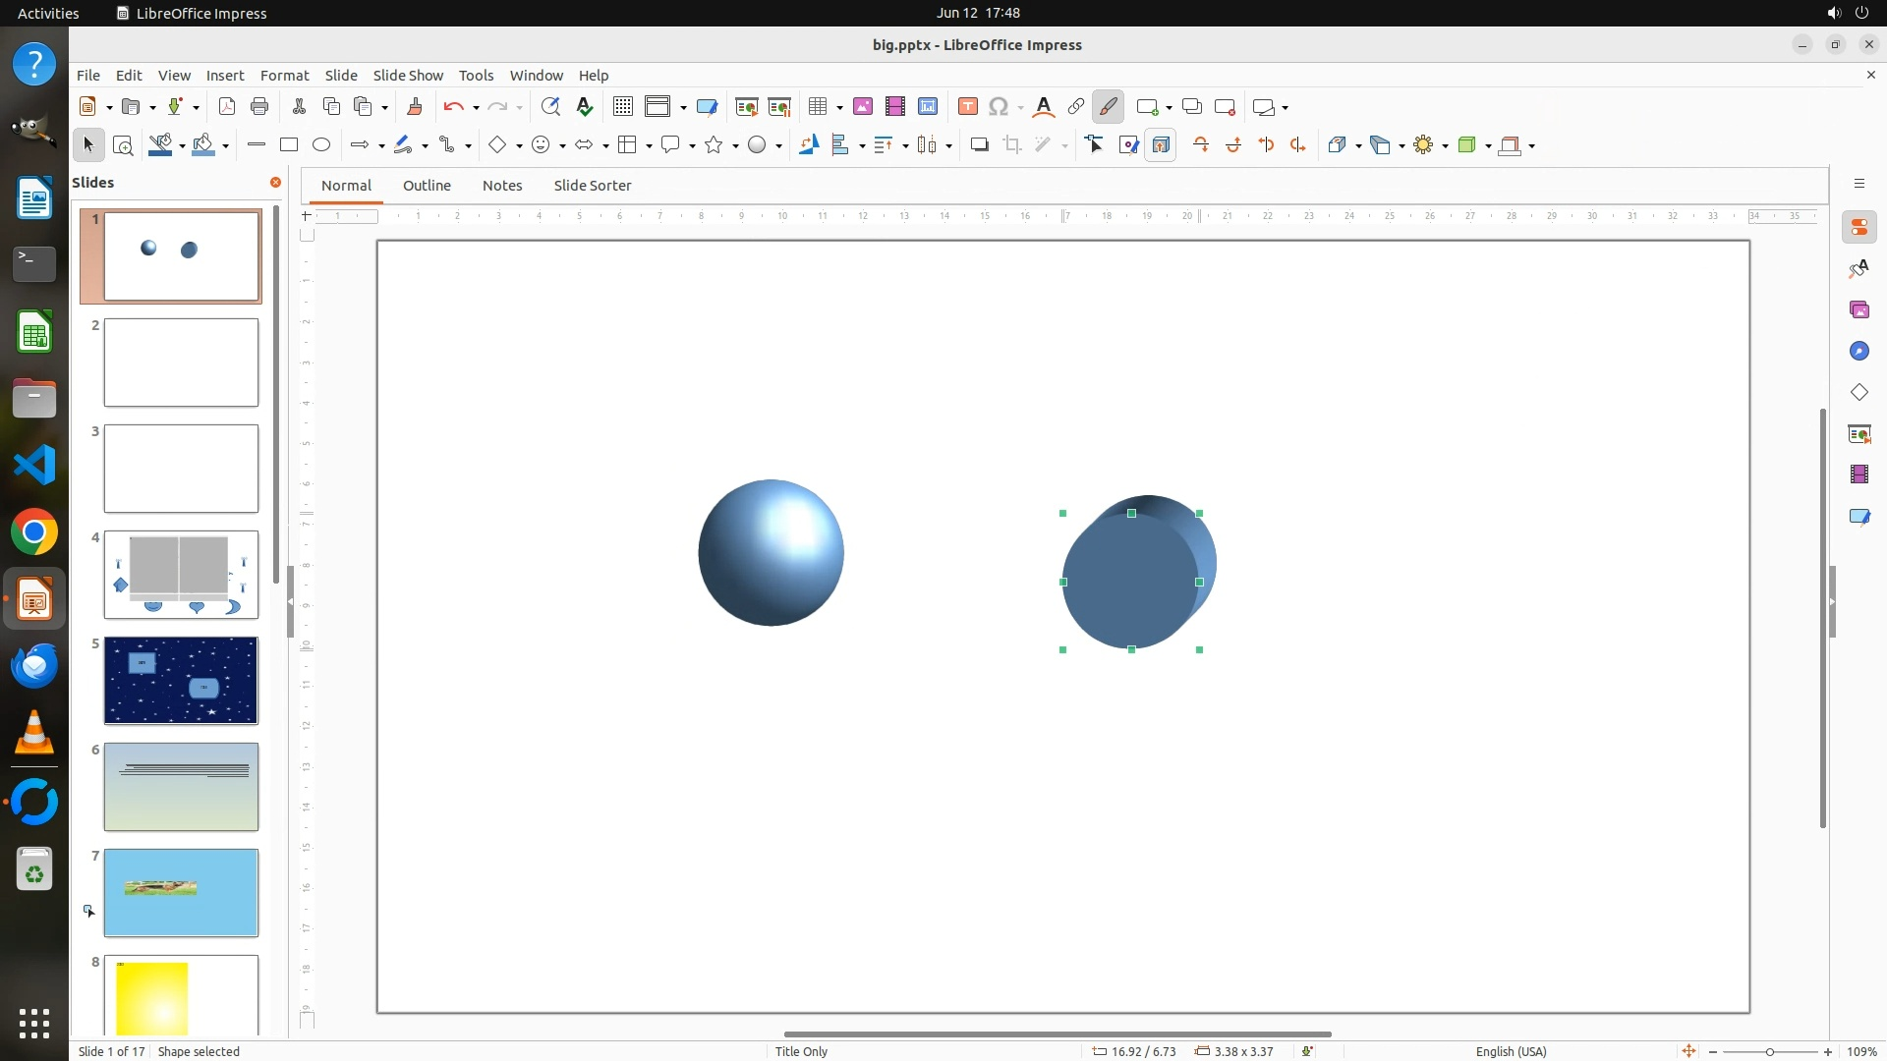Screen dimensions: 1887x1061
Task: Click the English (USA) language status
Action: click(1511, 1051)
